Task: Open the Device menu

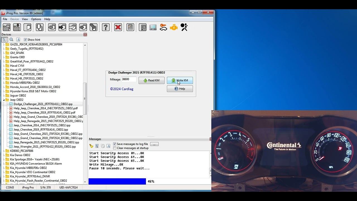Action: tap(15, 19)
